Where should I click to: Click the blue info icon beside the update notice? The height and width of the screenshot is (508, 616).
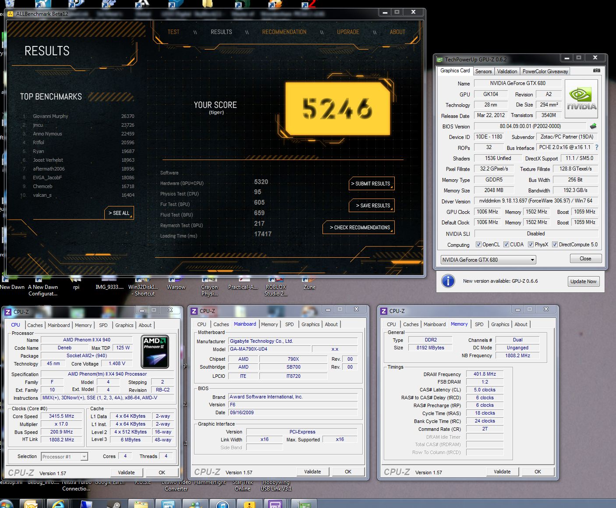click(448, 281)
